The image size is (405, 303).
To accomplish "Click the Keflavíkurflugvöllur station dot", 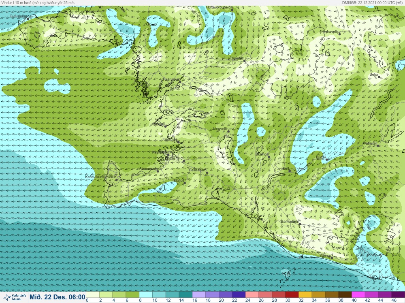I will pos(117,180).
